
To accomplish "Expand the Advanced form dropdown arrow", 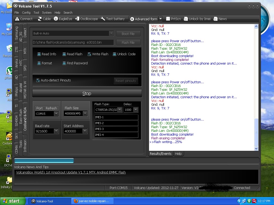I will point(161,19).
